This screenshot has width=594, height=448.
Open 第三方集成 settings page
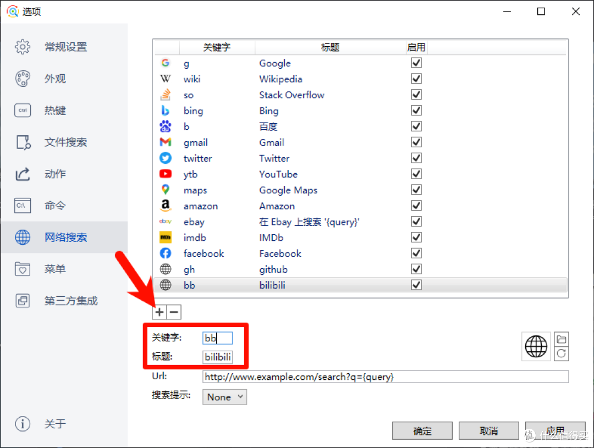pos(64,301)
